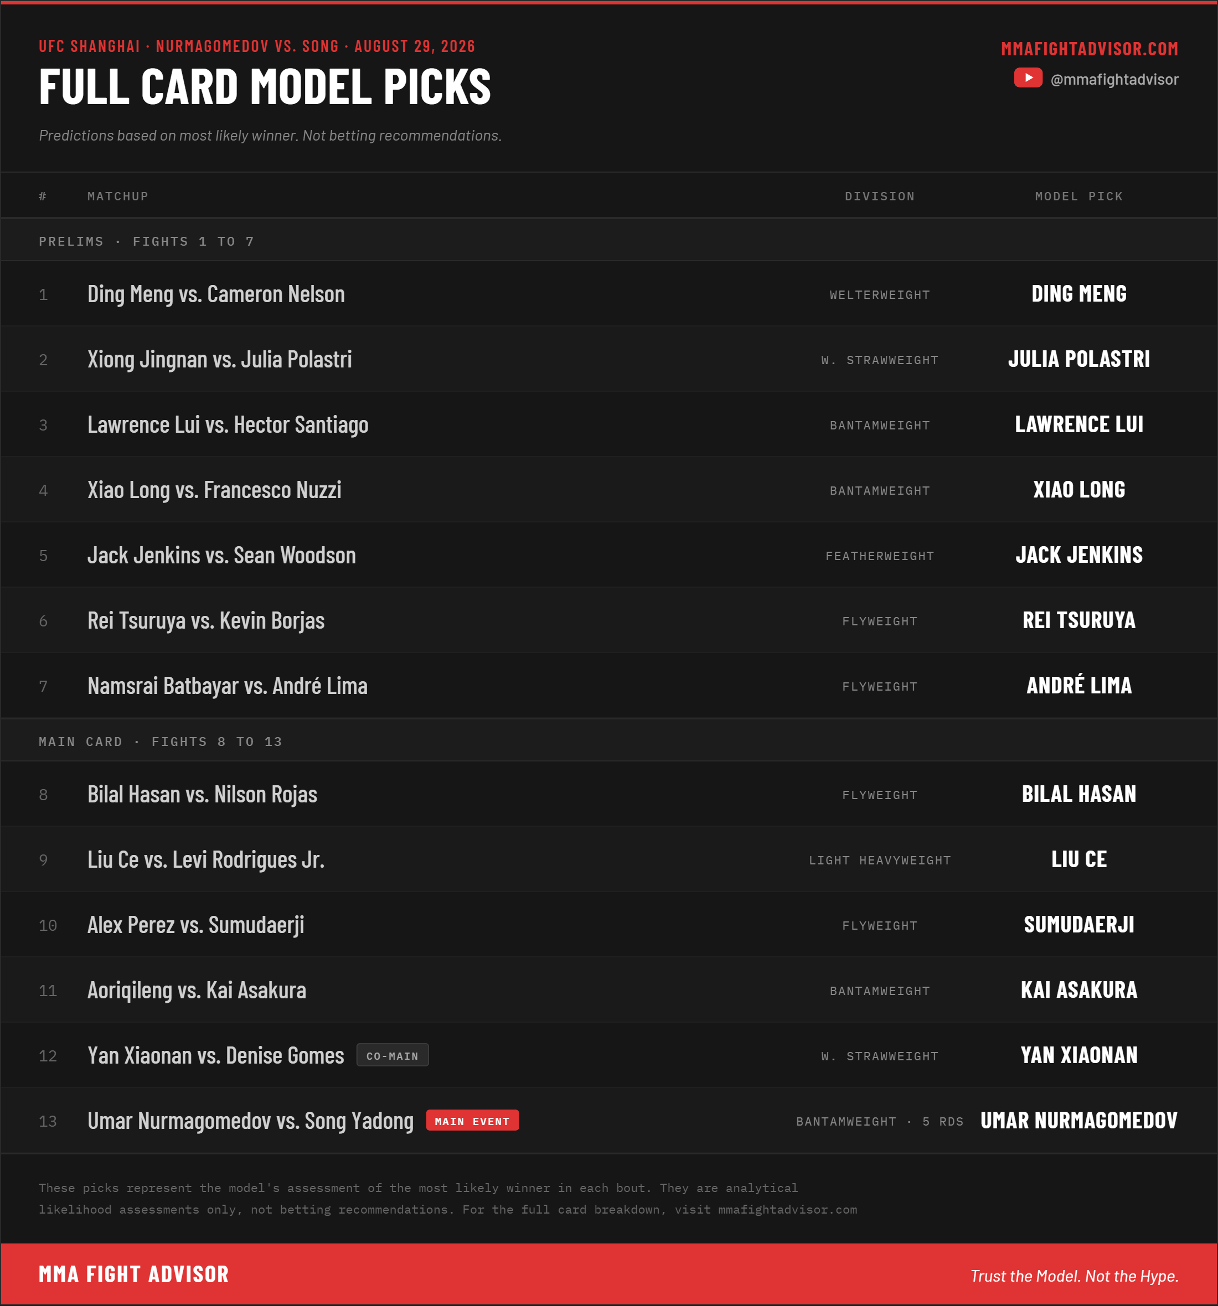1218x1306 pixels.
Task: Select the MAIN EVENT red badge
Action: tap(472, 1121)
